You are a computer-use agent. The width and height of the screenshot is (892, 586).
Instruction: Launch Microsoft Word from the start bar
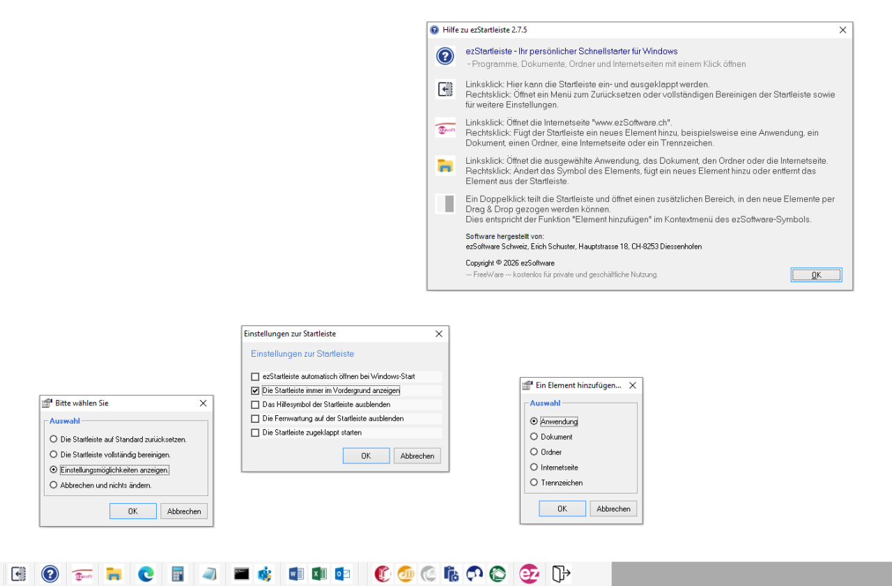(x=296, y=574)
